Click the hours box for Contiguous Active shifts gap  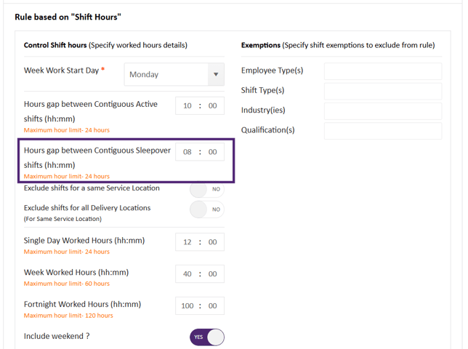(x=187, y=105)
